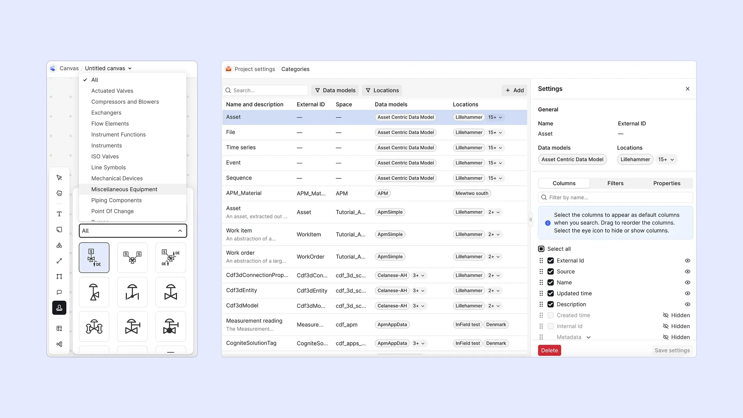The width and height of the screenshot is (743, 418).
Task: Expand 15+ locations in Settings panel
Action: point(666,159)
